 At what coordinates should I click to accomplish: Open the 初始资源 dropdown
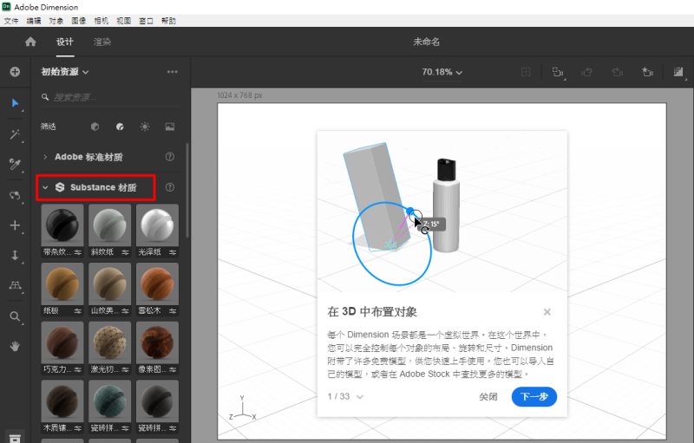65,72
